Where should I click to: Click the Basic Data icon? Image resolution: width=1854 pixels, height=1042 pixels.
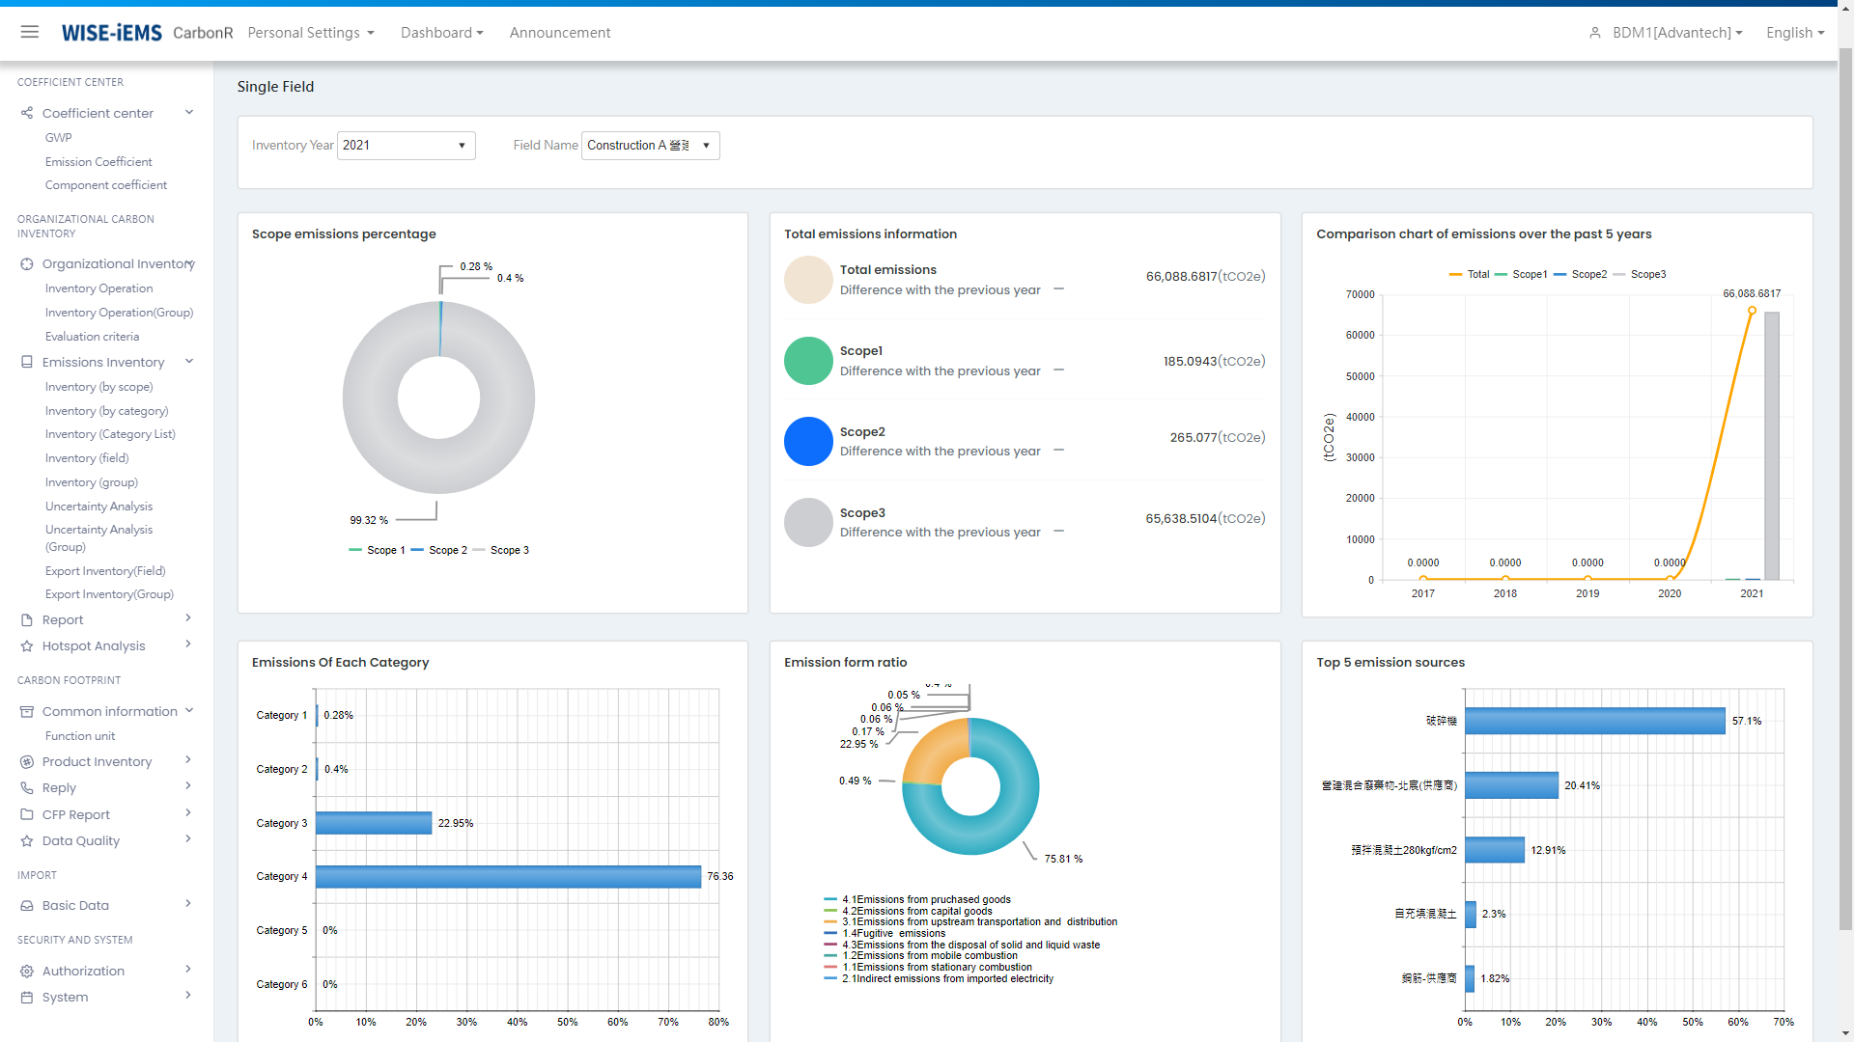[27, 905]
